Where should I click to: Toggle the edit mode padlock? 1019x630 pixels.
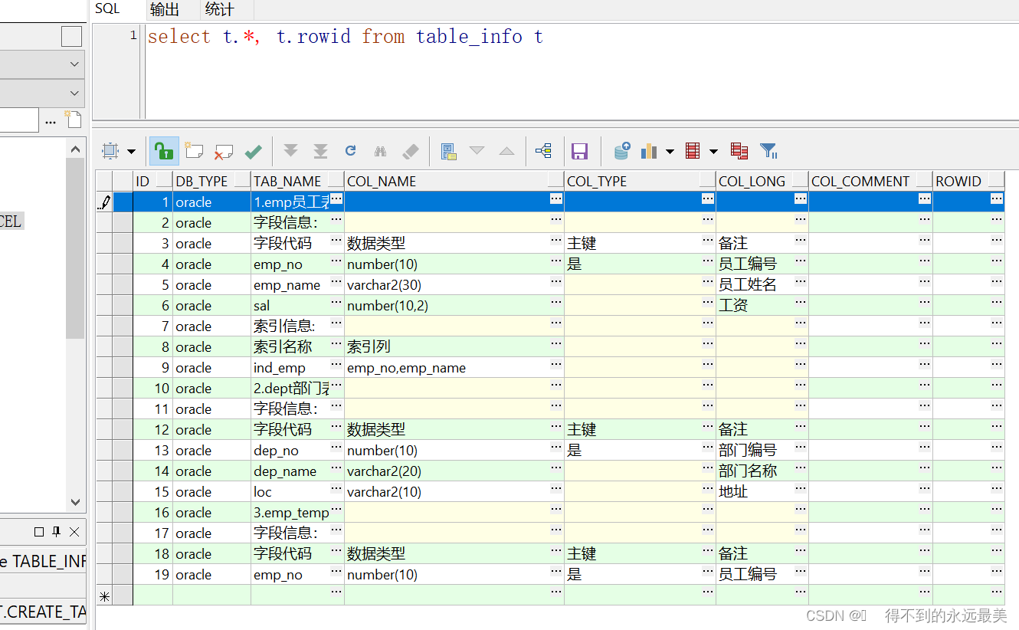click(164, 151)
